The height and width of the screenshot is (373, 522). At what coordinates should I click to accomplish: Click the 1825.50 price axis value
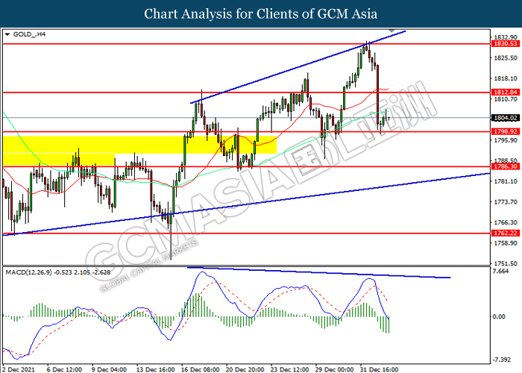[x=506, y=58]
